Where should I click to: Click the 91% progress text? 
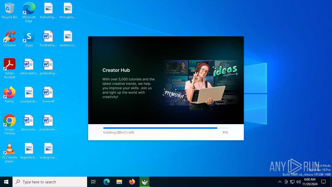(x=225, y=132)
